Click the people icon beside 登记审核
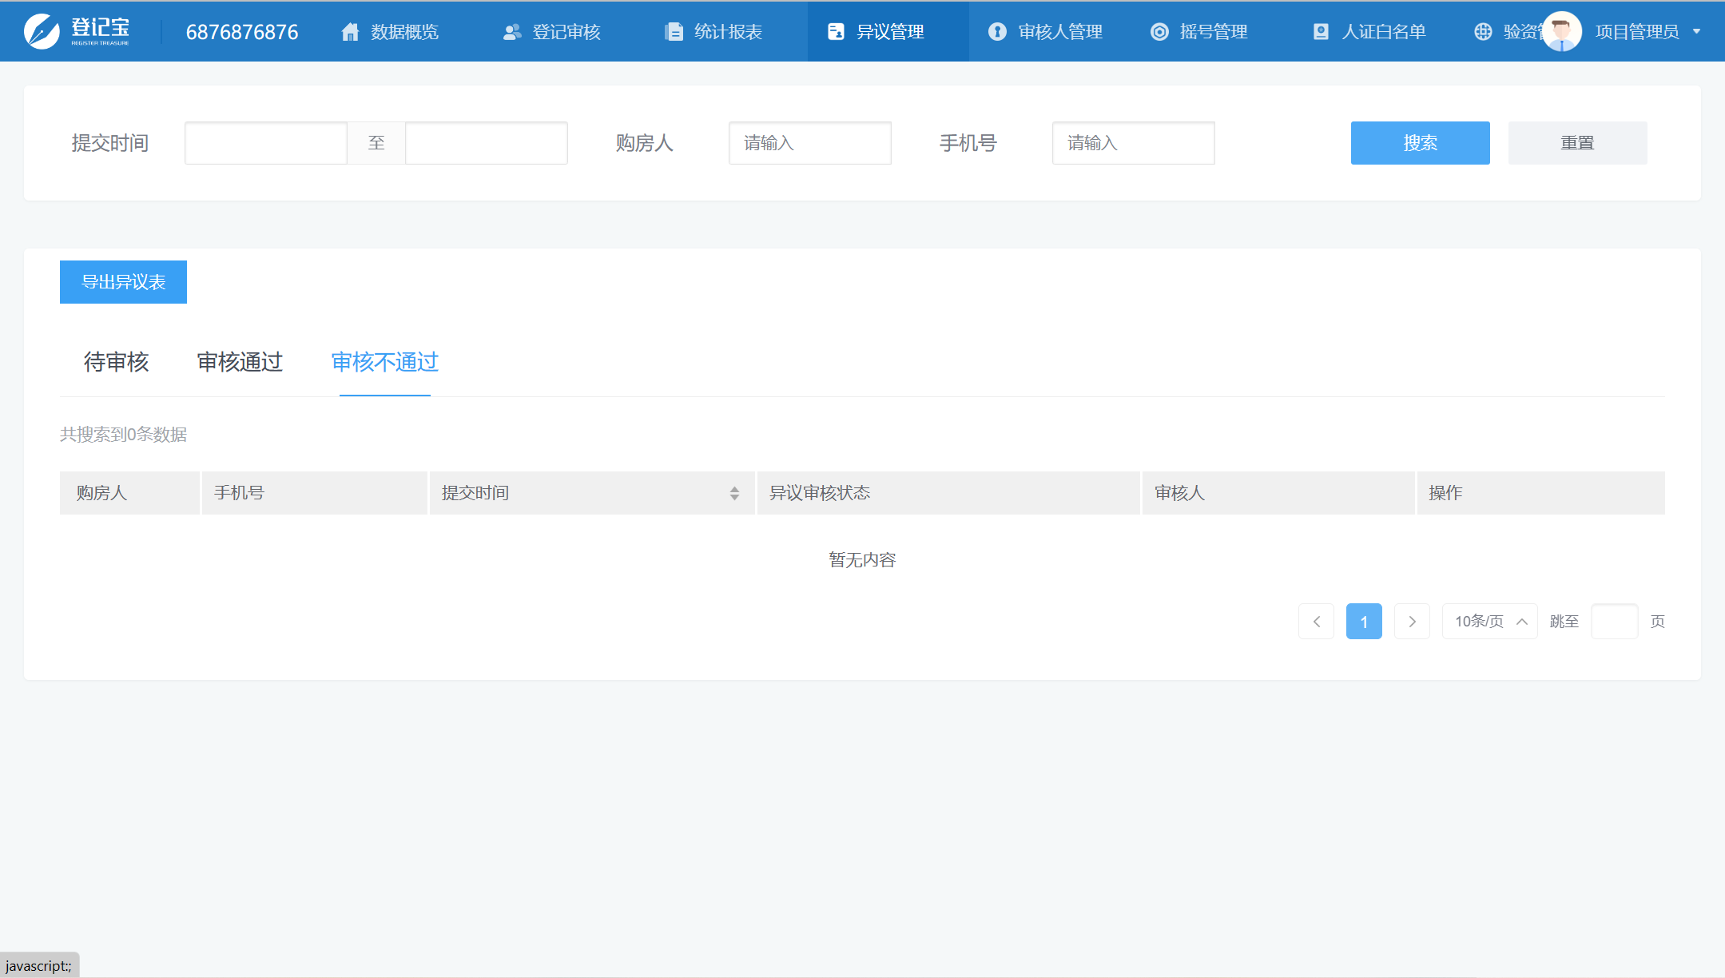The image size is (1725, 978). [x=512, y=32]
